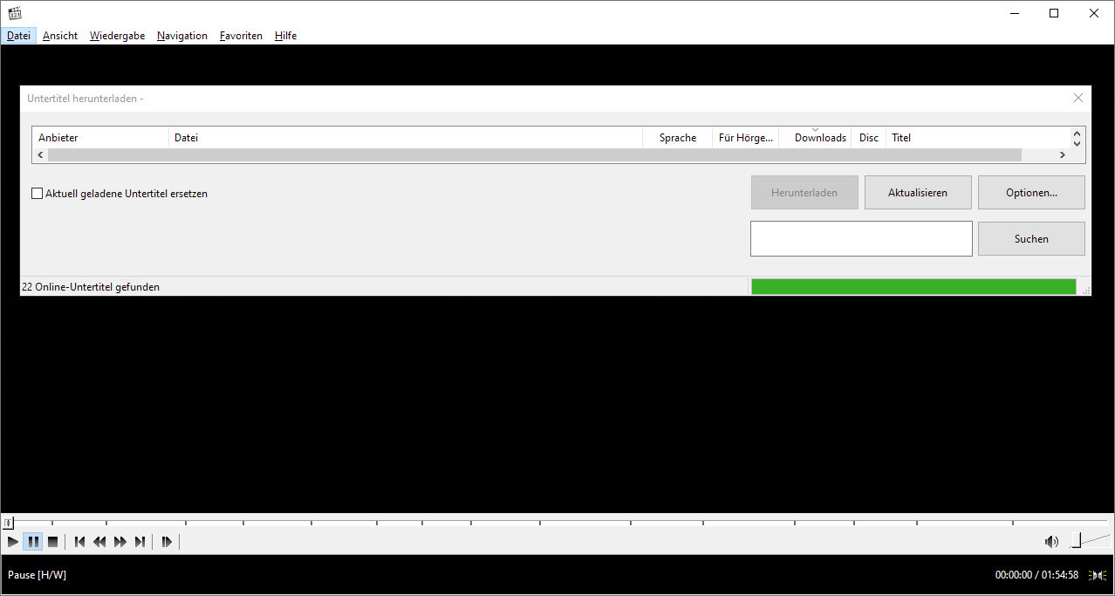This screenshot has width=1115, height=596.
Task: Click the audio channels icon in status bar
Action: [x=1098, y=575]
